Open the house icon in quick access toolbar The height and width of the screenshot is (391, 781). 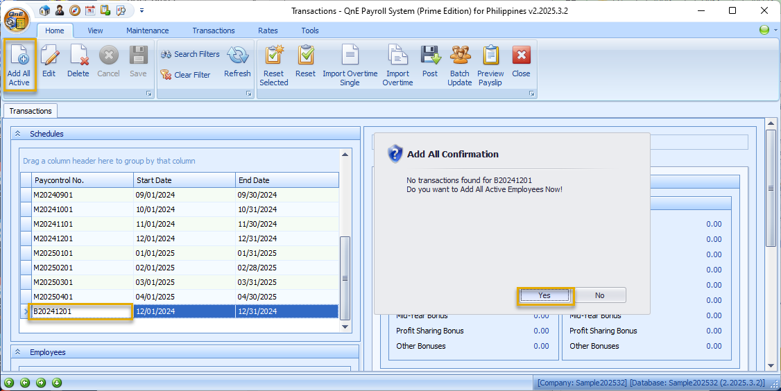[44, 10]
